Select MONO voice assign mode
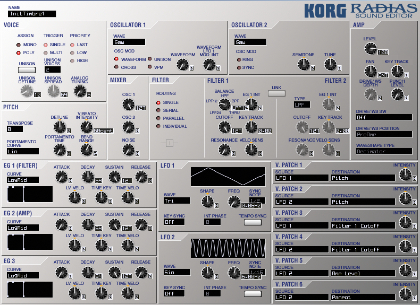This screenshot has height=305, width=420. click(x=19, y=45)
